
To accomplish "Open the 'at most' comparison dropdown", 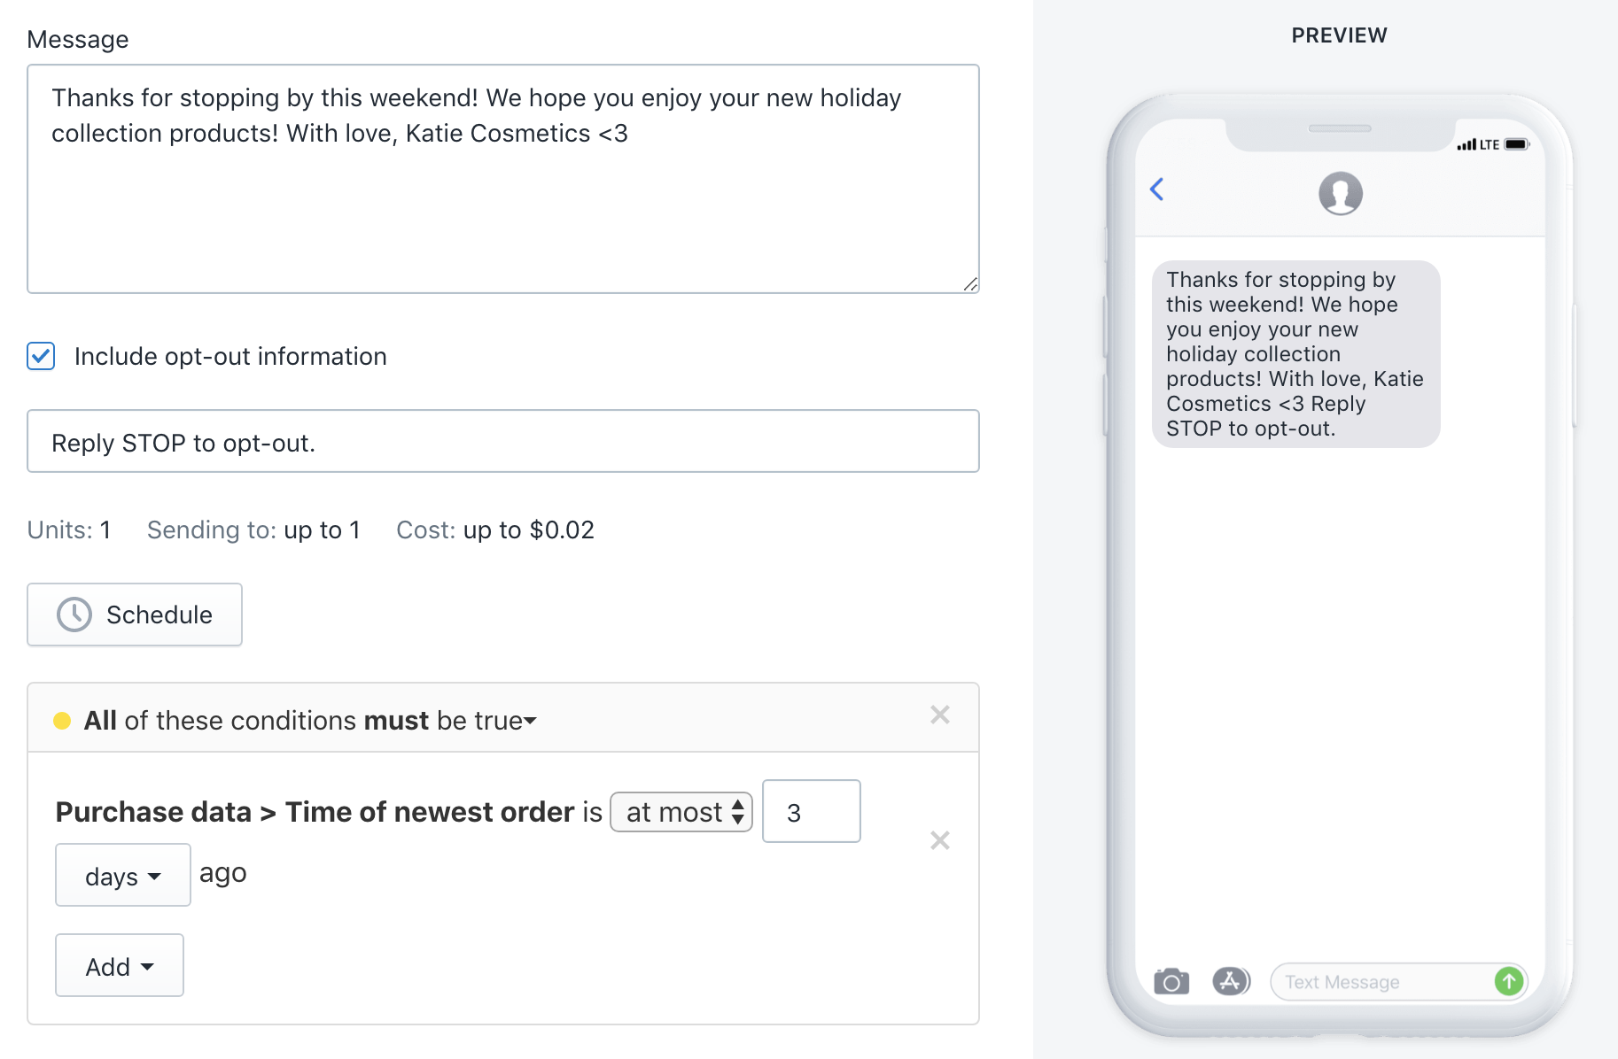I will coord(681,812).
